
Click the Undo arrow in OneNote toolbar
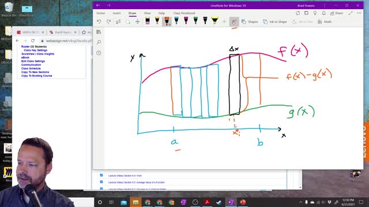(99, 22)
